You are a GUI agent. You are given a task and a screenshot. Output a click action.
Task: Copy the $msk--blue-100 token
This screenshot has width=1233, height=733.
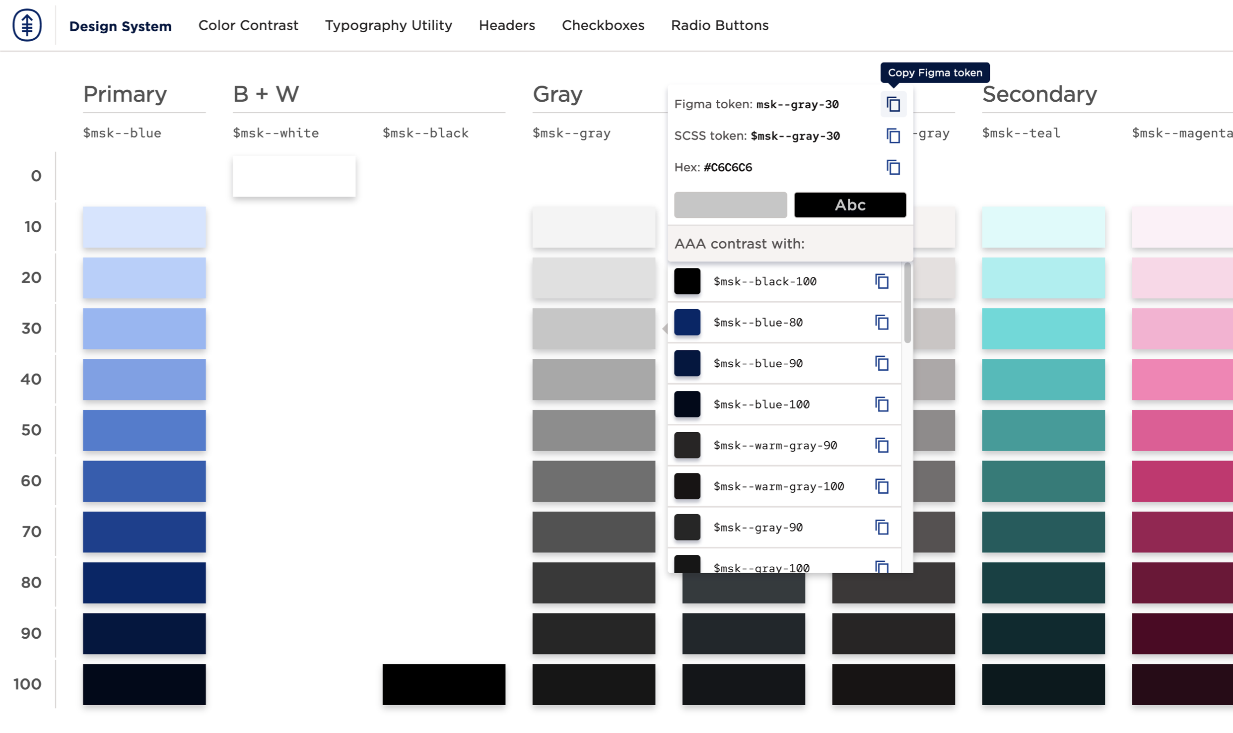[882, 404]
